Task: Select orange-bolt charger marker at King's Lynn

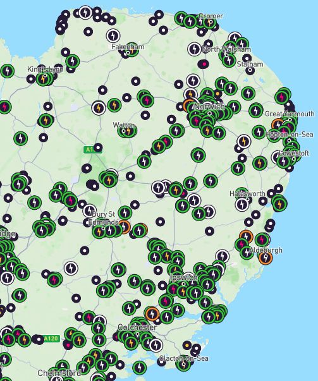Action: click(44, 79)
